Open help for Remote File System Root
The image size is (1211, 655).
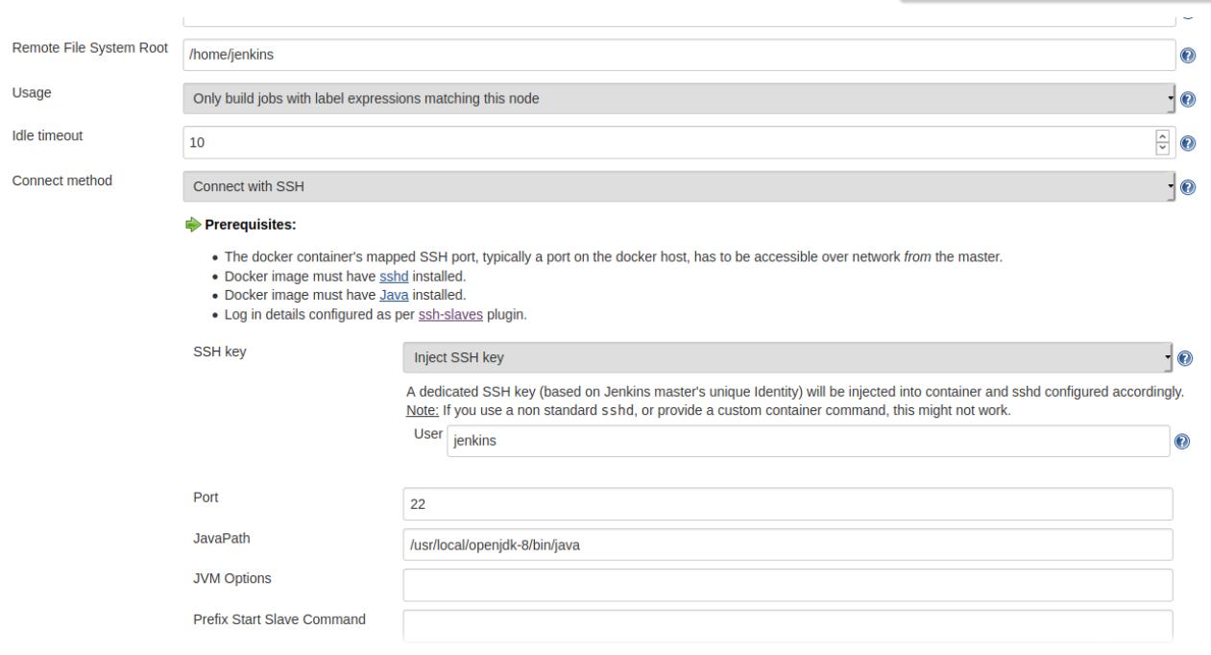click(x=1187, y=55)
